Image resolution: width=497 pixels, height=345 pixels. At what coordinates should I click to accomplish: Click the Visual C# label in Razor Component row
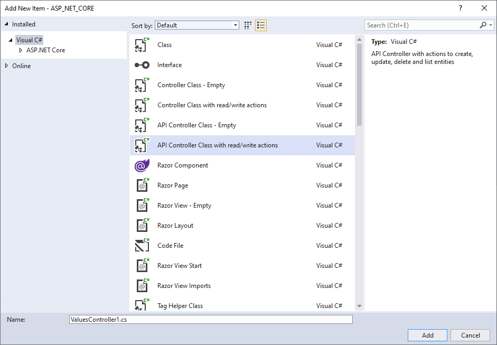click(x=329, y=165)
